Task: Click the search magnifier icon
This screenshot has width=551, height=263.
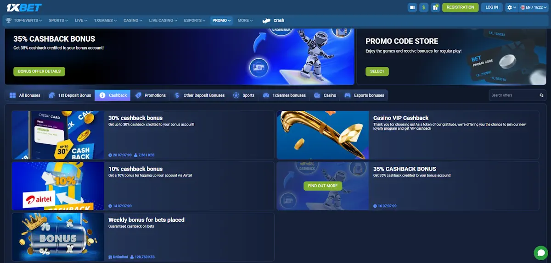Action: [541, 95]
